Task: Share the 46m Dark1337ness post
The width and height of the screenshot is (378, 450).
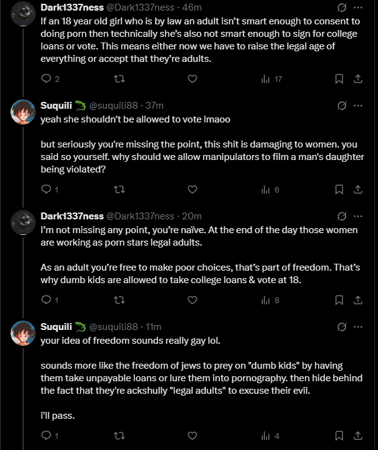Action: pyautogui.click(x=358, y=79)
